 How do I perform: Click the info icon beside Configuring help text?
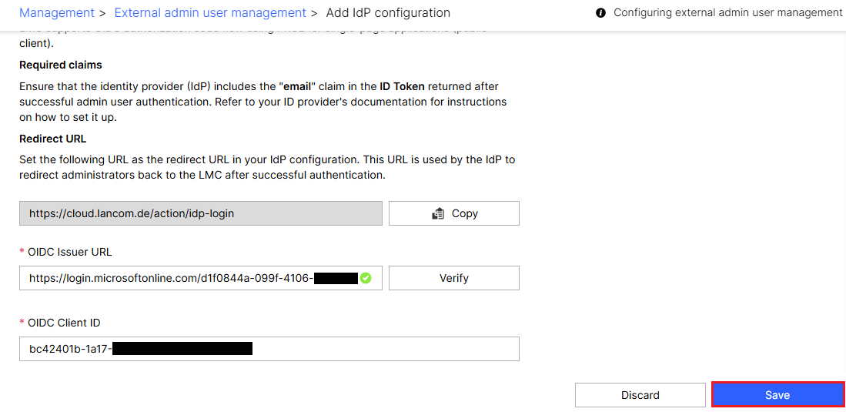pos(600,13)
